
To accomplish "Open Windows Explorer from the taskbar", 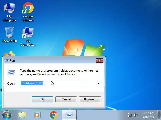I will click(x=22, y=115).
